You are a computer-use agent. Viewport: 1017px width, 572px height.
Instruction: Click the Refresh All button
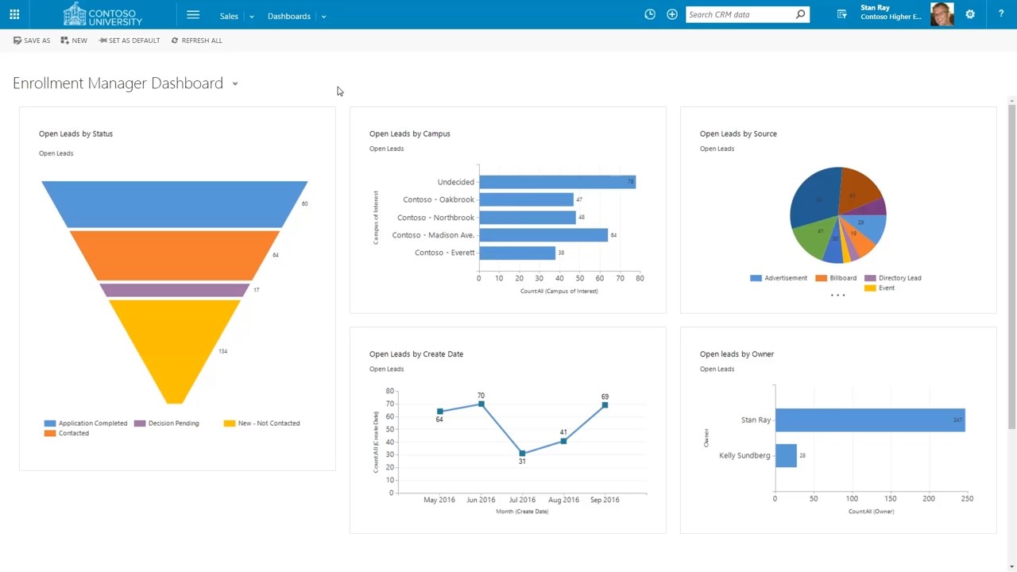coord(197,41)
